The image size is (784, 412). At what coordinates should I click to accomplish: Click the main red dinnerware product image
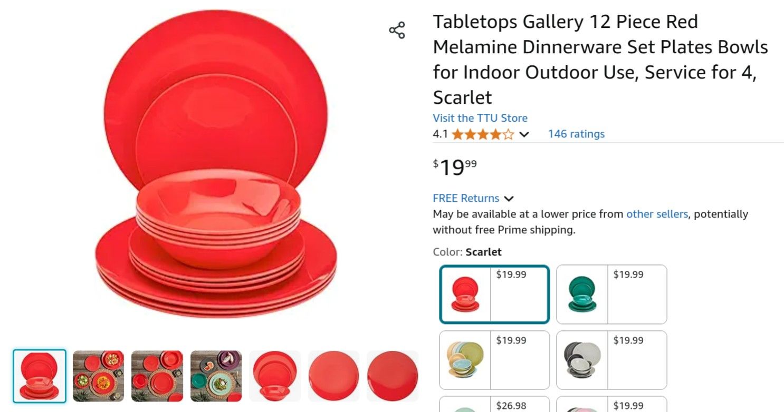tap(216, 165)
